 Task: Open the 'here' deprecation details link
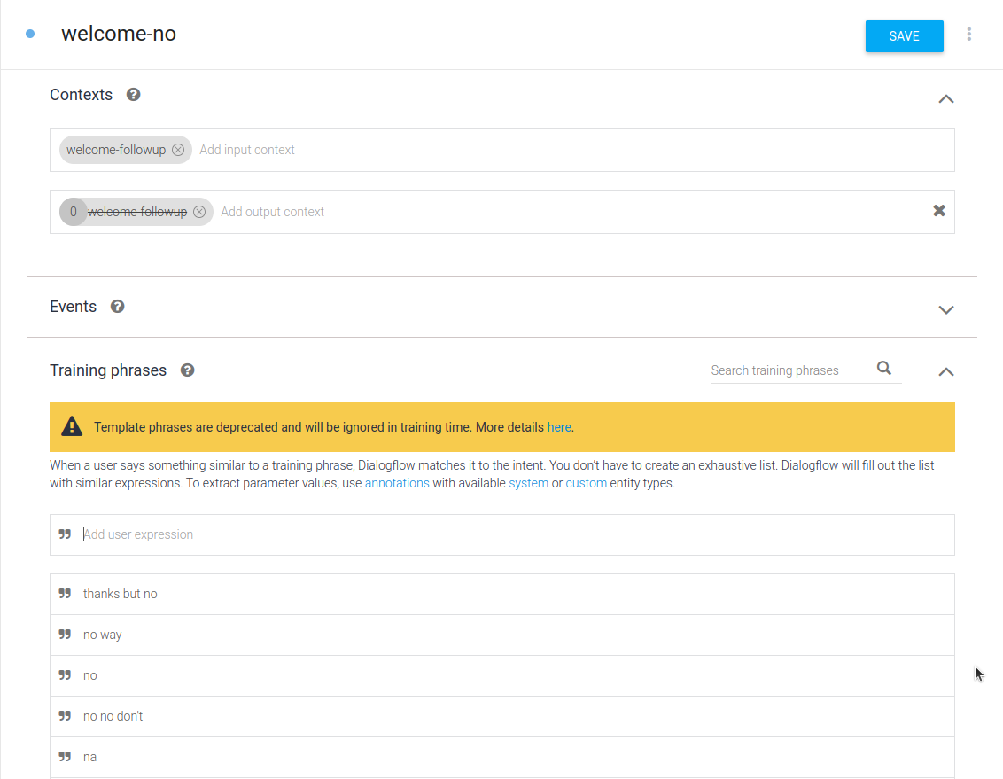[559, 427]
